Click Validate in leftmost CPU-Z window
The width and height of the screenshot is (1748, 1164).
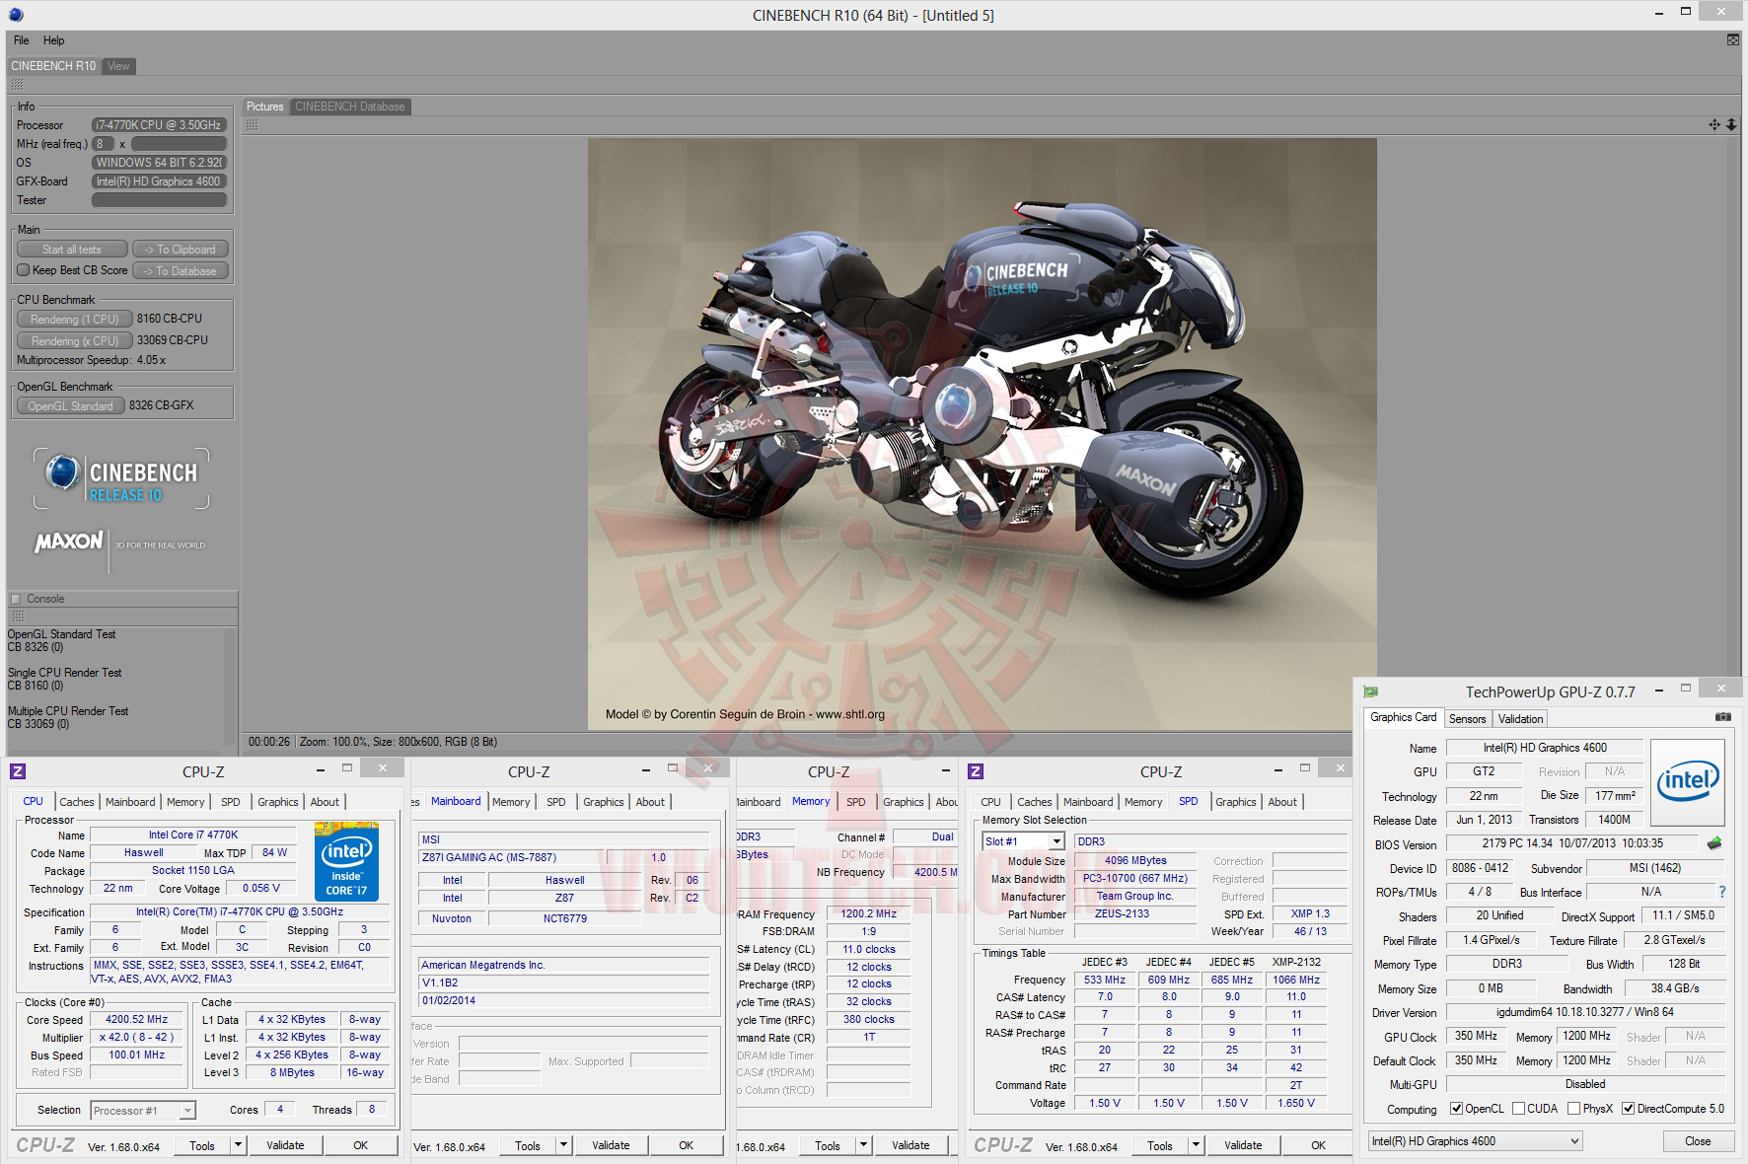click(x=285, y=1145)
